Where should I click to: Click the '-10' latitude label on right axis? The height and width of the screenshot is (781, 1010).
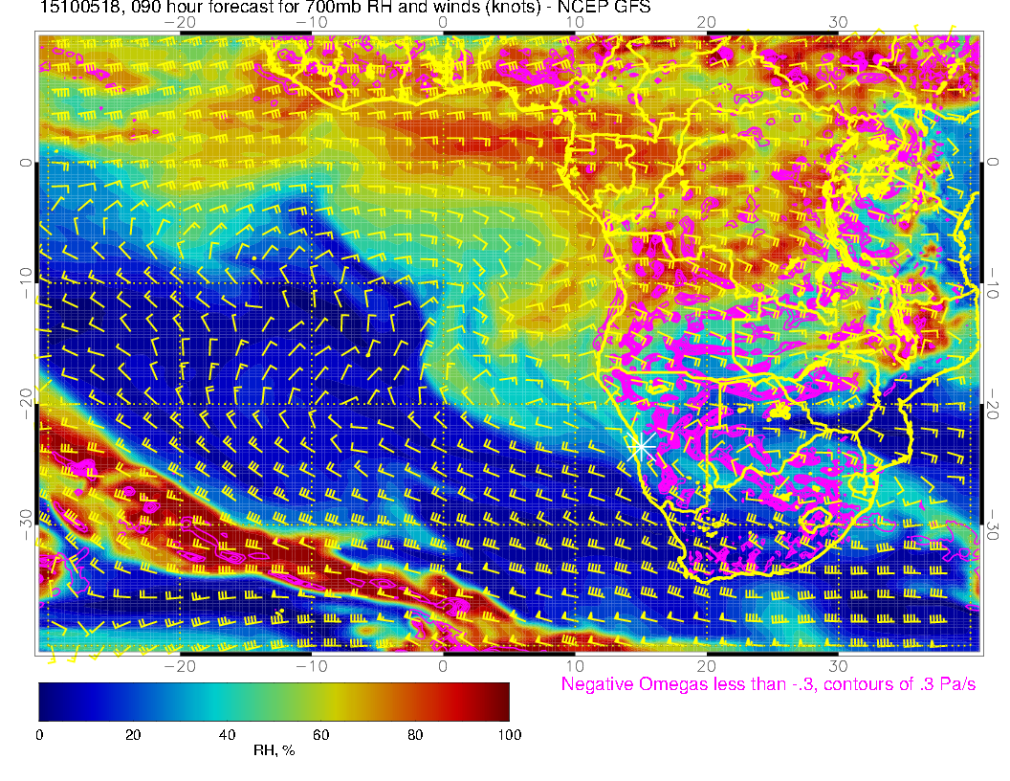coord(992,282)
